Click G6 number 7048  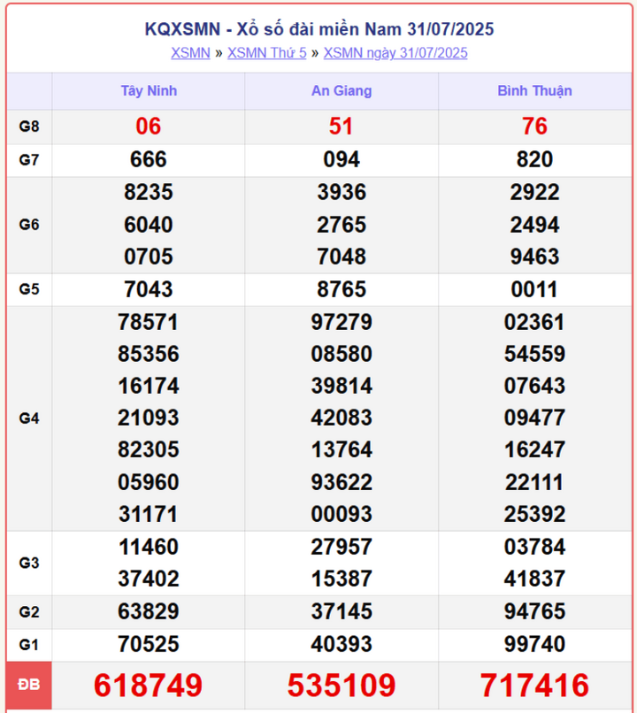point(342,257)
